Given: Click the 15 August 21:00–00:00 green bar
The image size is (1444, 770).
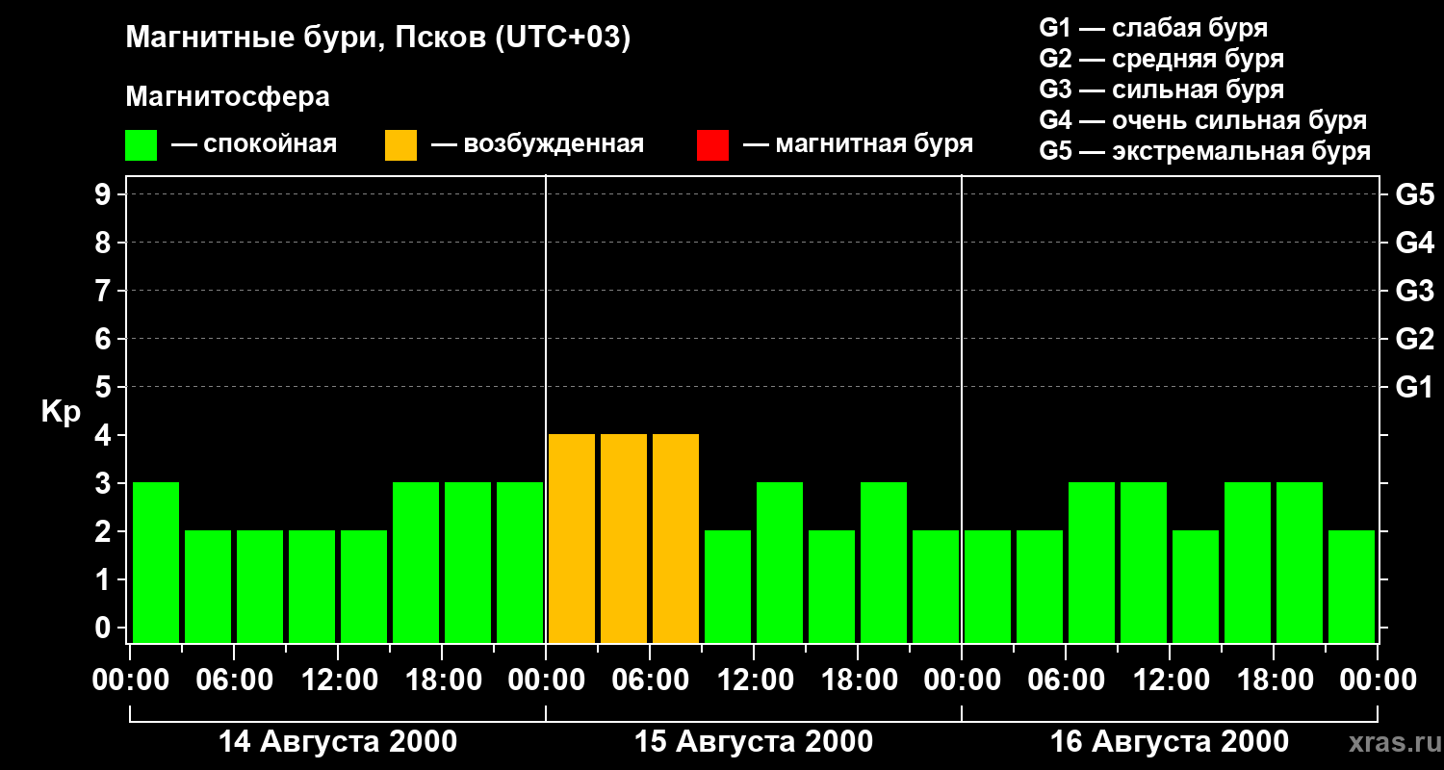Looking at the screenshot, I should [x=936, y=586].
